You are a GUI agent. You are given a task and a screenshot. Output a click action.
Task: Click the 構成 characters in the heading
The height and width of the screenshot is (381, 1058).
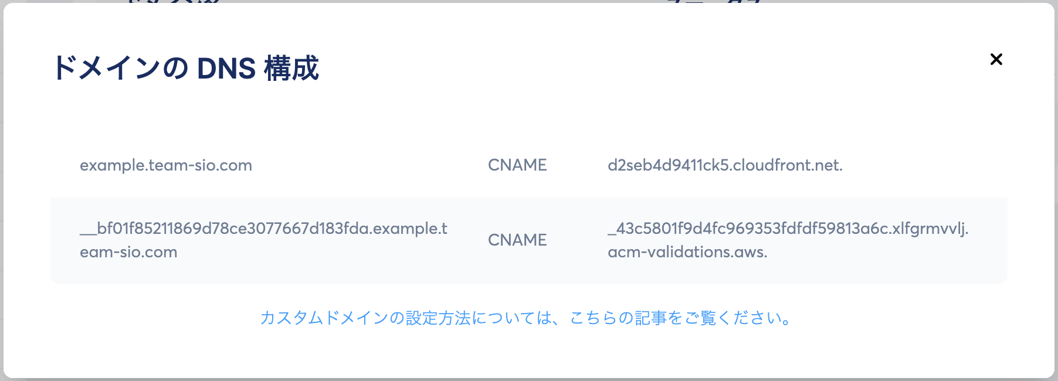tap(291, 68)
